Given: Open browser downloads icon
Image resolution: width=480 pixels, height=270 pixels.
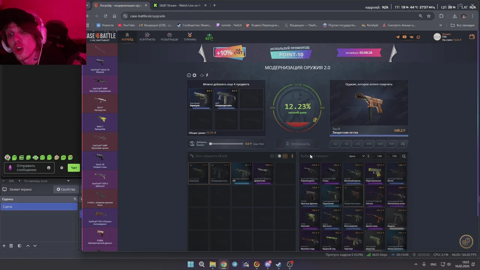Looking at the screenshot, I should pos(454,16).
